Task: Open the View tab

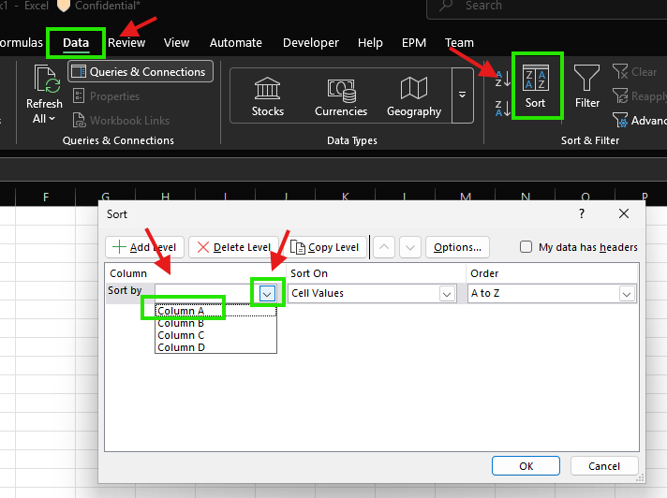Action: click(176, 42)
